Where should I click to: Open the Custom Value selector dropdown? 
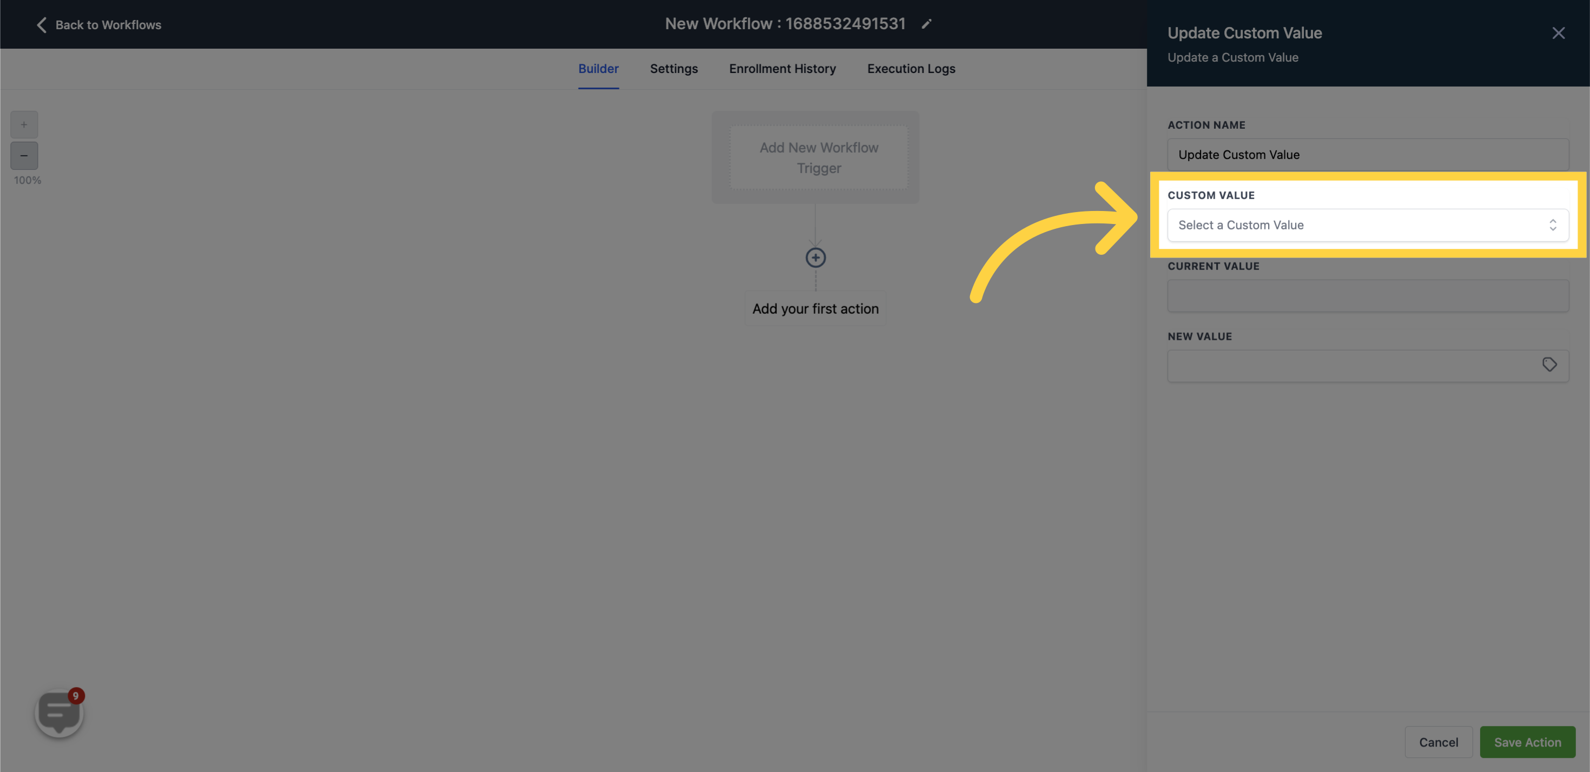(1368, 224)
